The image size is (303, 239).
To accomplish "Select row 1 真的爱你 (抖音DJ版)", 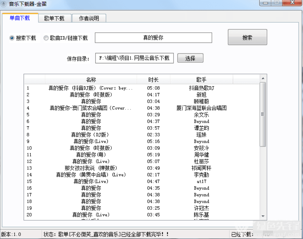I will (142, 88).
